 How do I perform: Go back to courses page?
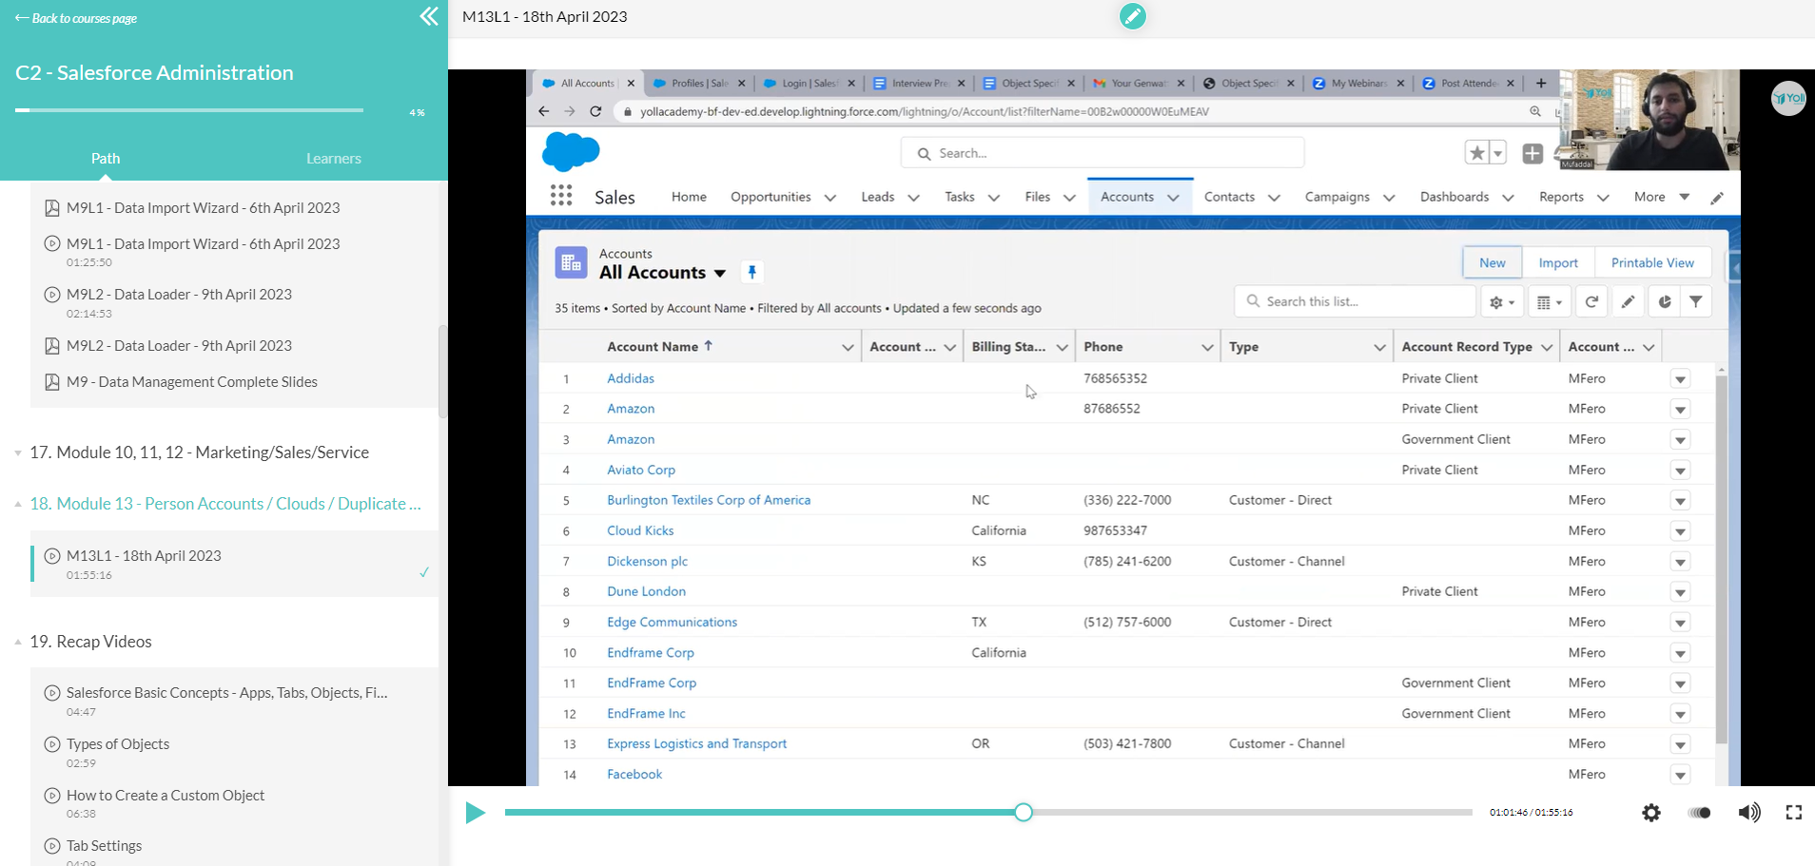76,18
